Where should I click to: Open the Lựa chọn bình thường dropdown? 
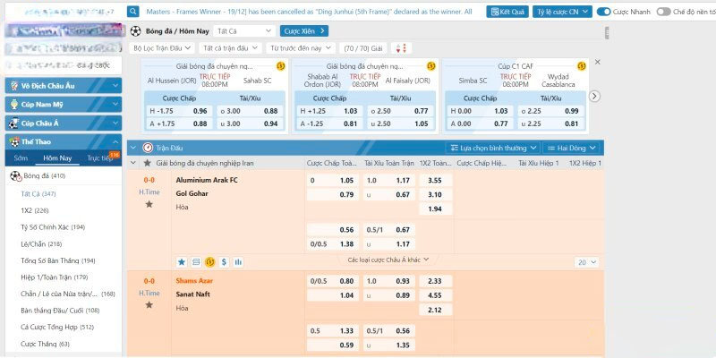coord(492,147)
